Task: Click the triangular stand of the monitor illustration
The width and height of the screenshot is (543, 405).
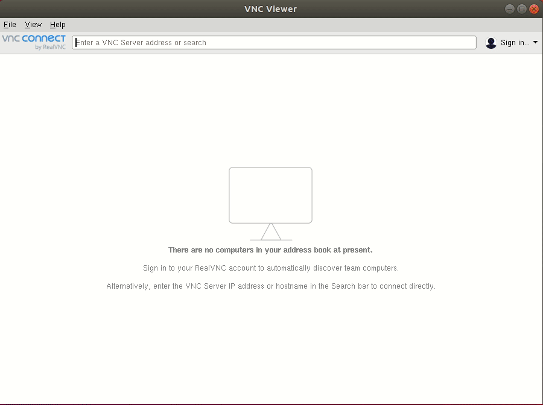Action: click(271, 232)
